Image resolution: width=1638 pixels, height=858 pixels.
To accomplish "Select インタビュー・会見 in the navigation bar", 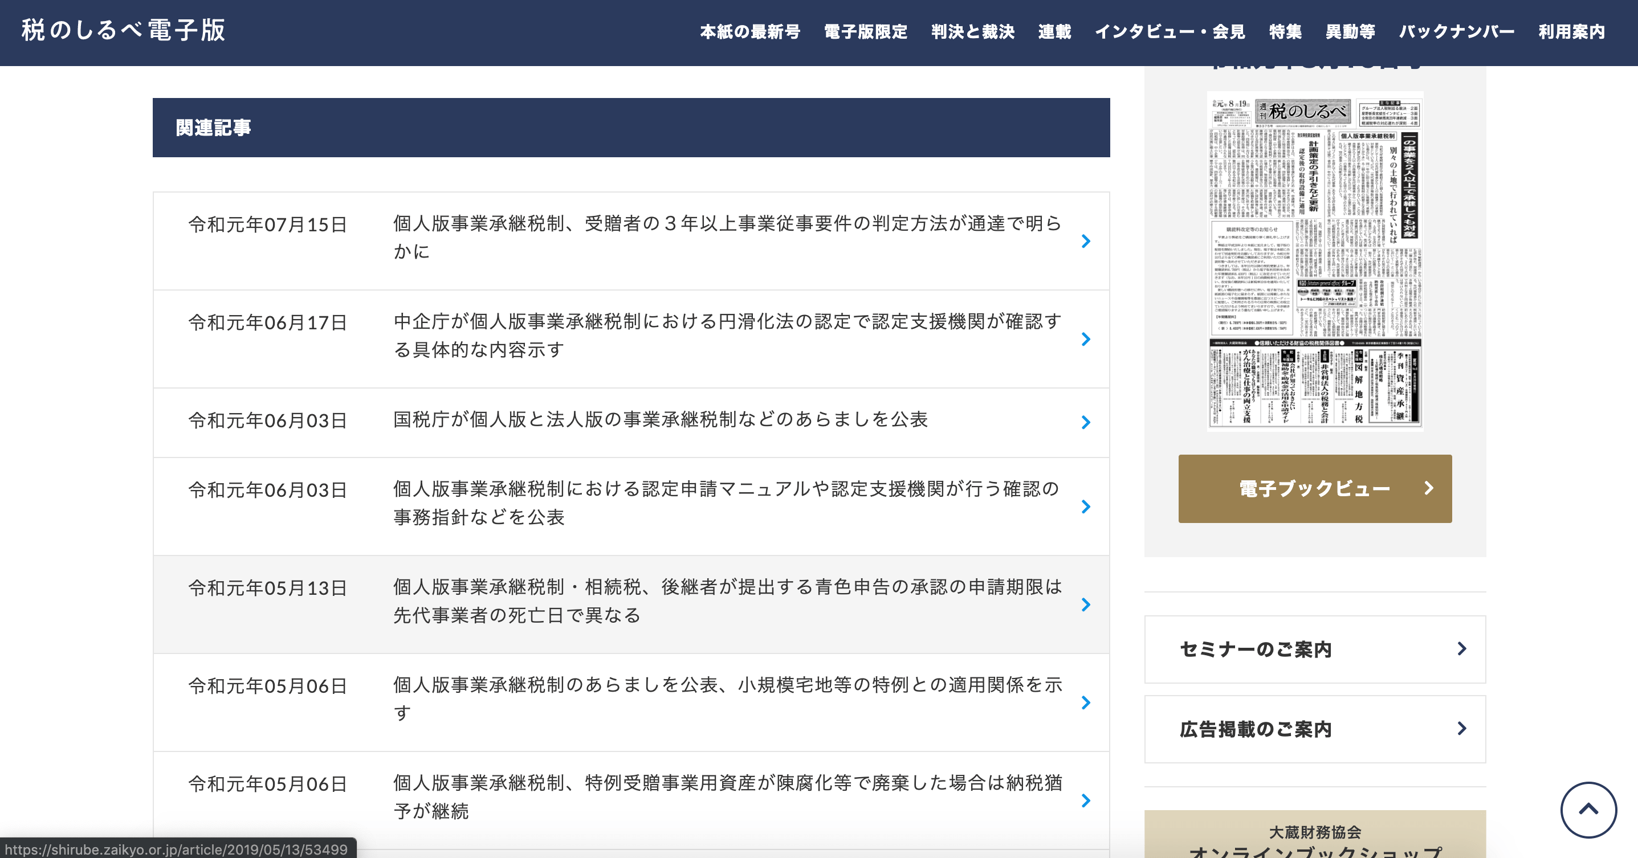I will click(1170, 32).
